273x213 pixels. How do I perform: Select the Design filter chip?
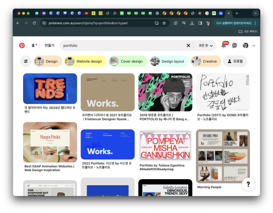(48, 61)
